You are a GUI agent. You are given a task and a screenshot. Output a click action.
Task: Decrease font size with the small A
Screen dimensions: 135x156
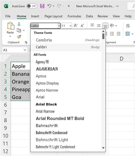click(x=82, y=26)
